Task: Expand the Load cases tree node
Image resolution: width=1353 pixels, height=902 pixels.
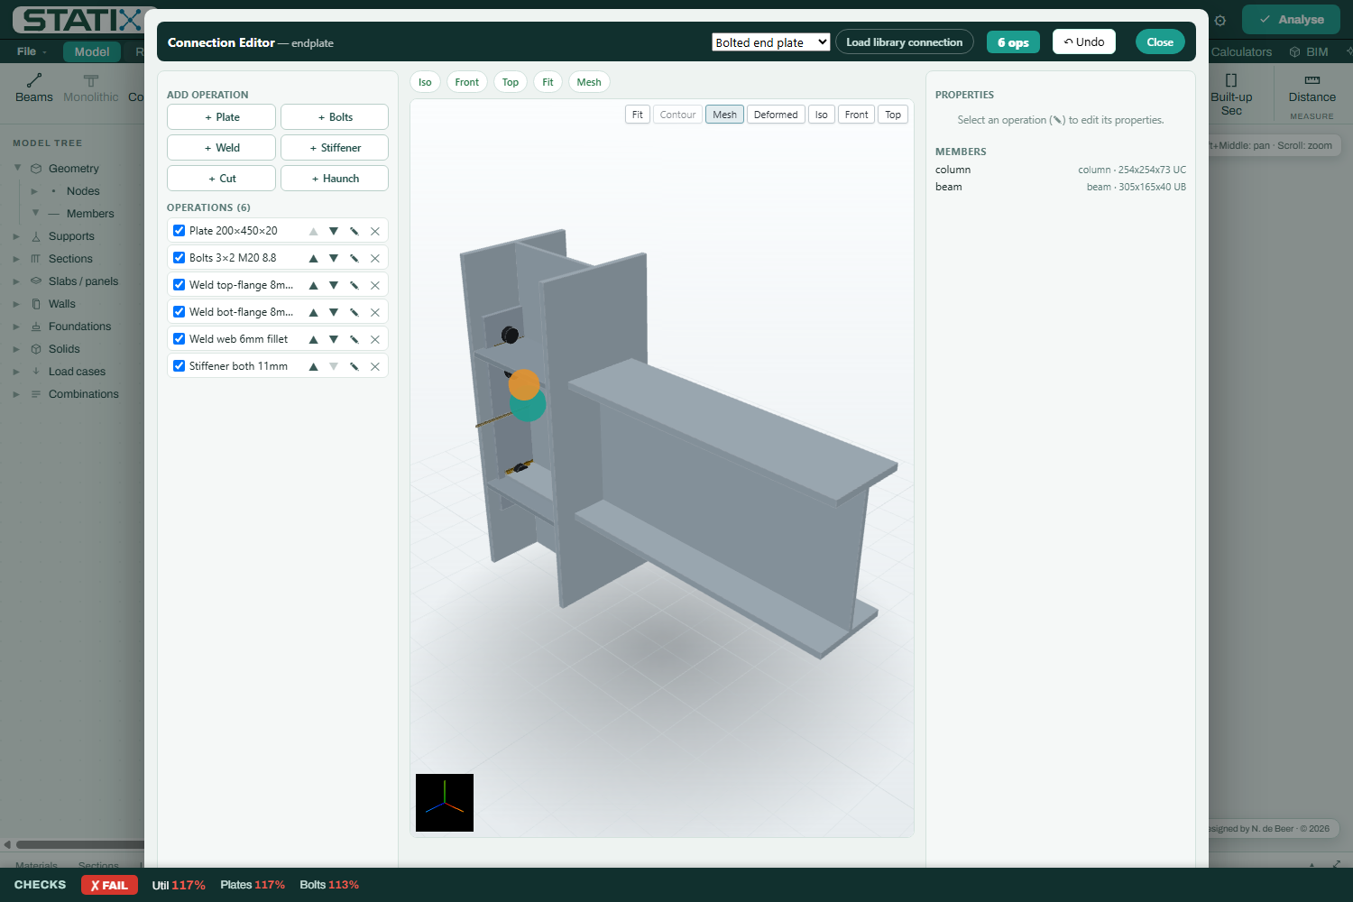Action: 16,372
